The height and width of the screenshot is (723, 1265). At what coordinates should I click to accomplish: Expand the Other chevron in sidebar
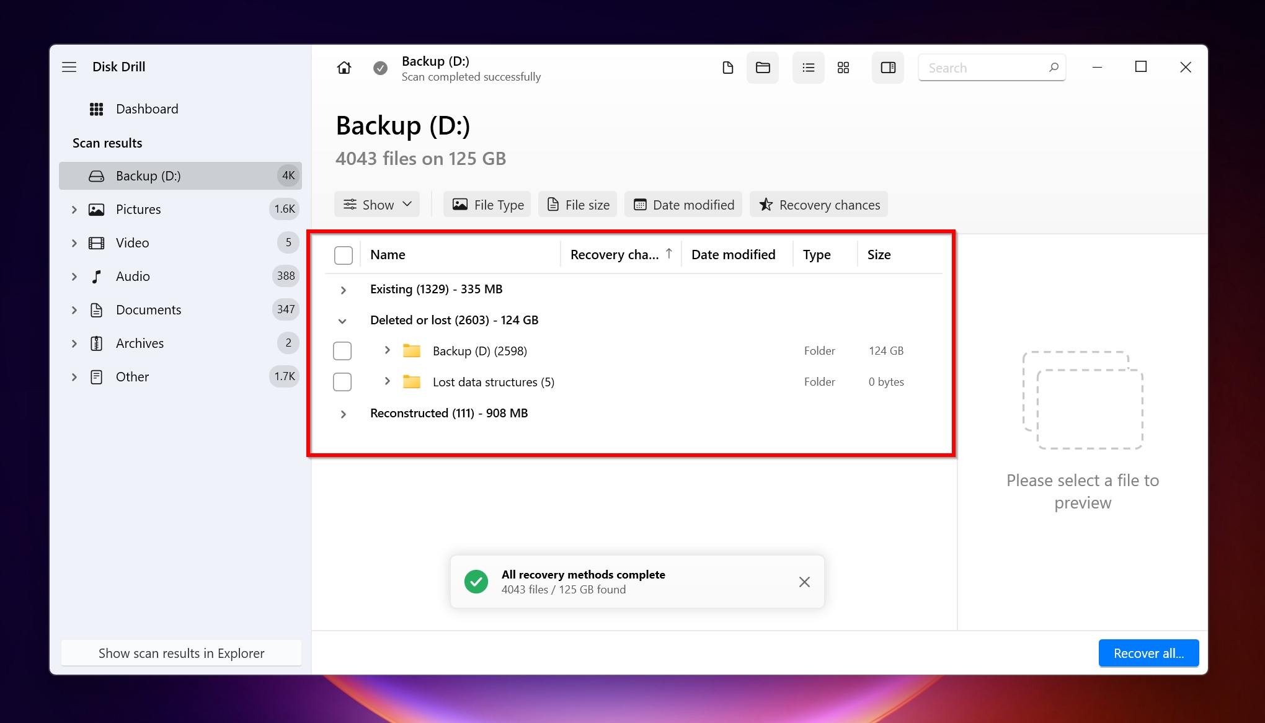[74, 377]
